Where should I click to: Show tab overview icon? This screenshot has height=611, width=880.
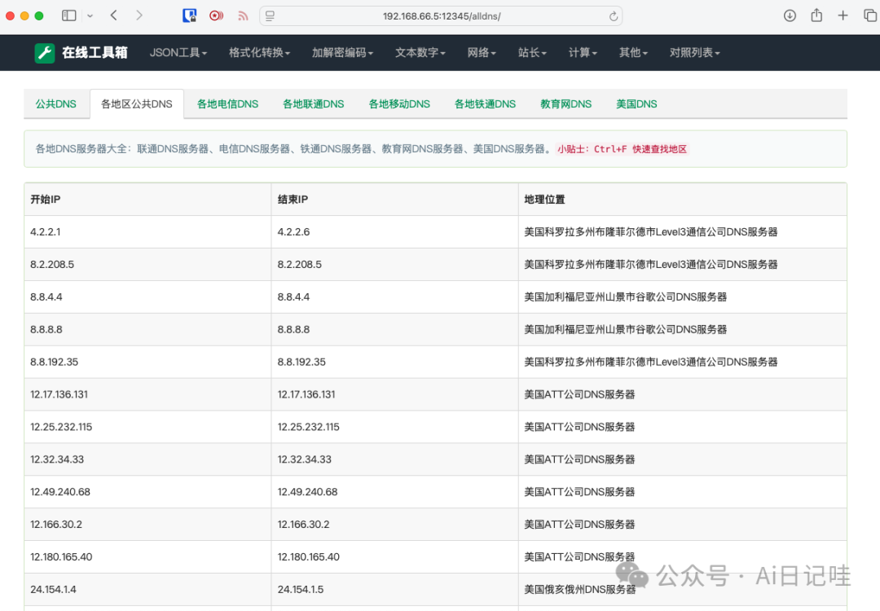[870, 15]
